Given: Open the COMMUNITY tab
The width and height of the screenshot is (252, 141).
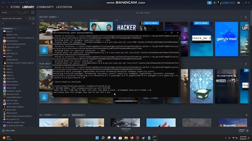Looking at the screenshot, I should click(45, 7).
